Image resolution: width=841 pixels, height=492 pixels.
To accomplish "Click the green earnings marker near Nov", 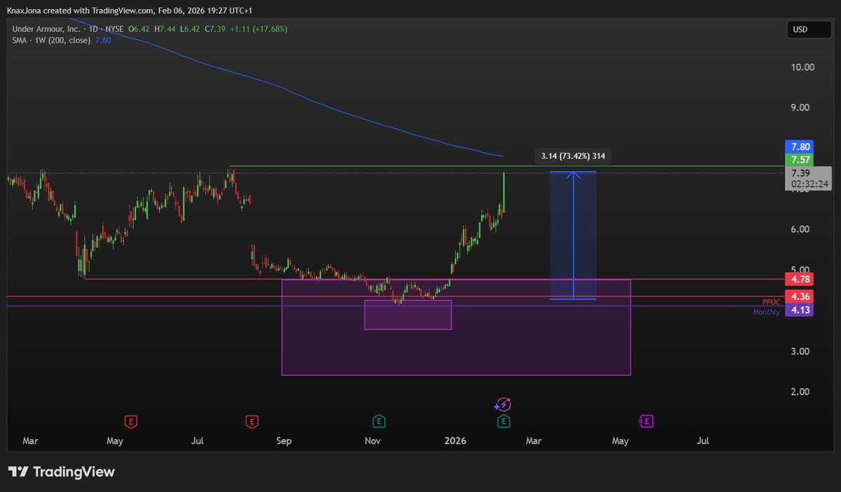I will point(378,421).
